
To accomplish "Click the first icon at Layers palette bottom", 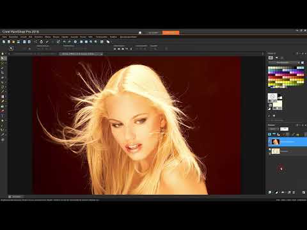I will (x=270, y=192).
